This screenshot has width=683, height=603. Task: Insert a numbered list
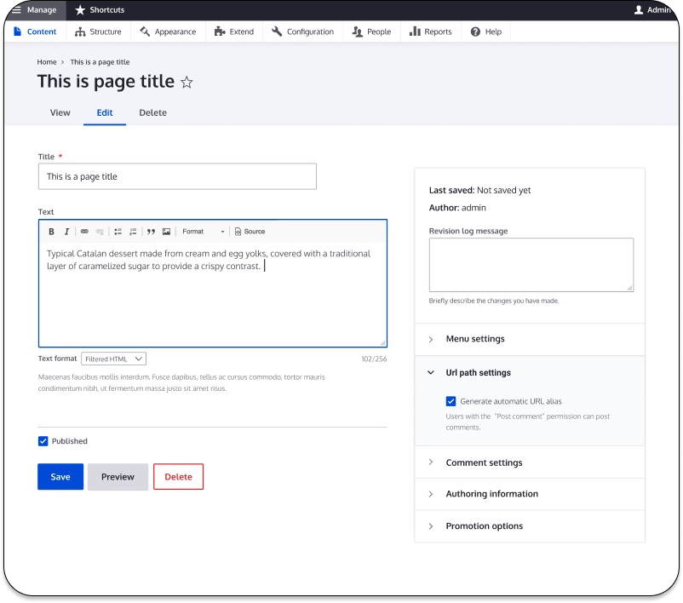pos(133,232)
